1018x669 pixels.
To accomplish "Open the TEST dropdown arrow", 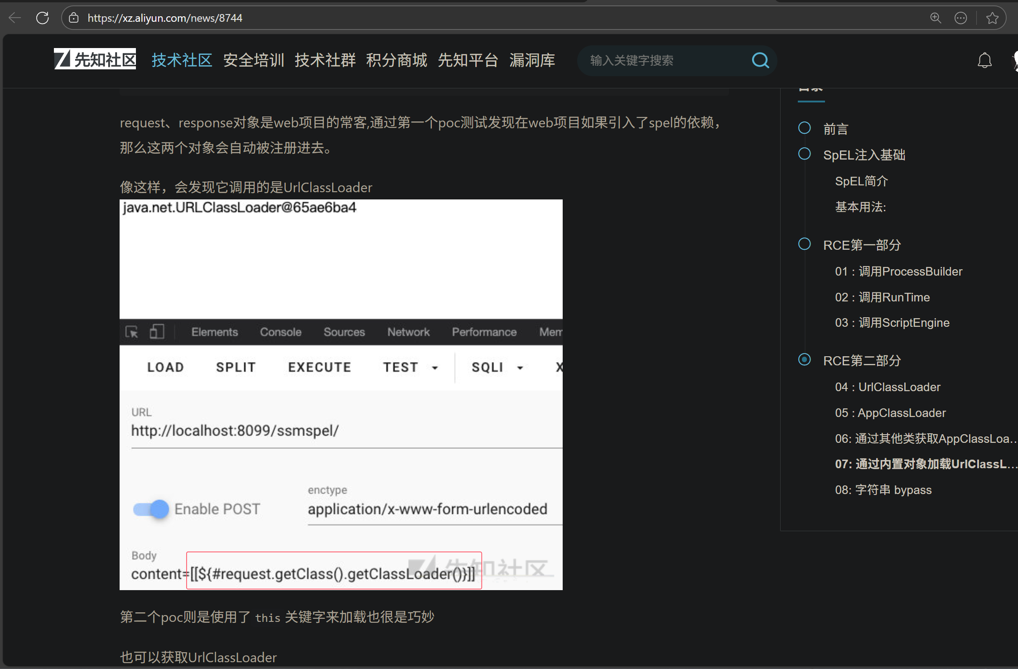I will 435,368.
